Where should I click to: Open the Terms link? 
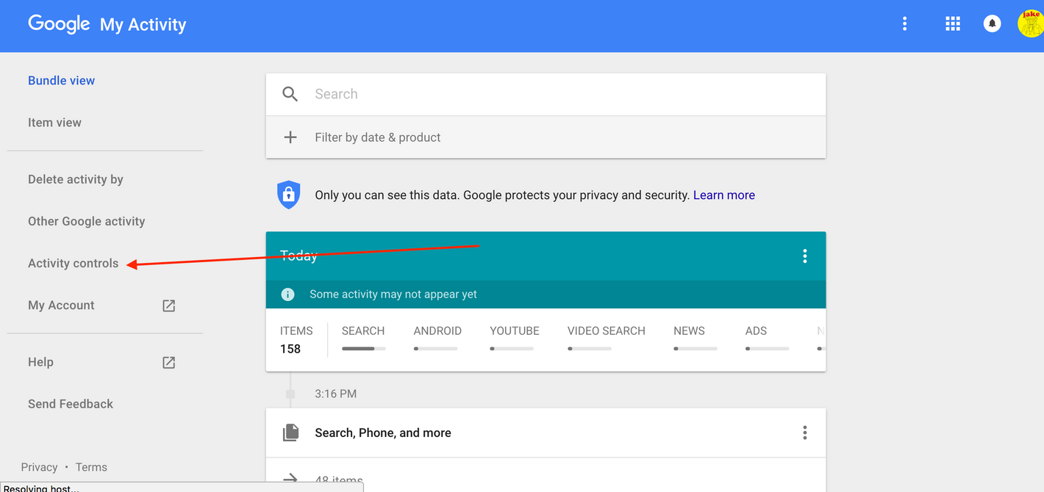coord(91,467)
